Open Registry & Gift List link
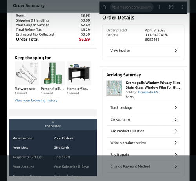 point(28,157)
